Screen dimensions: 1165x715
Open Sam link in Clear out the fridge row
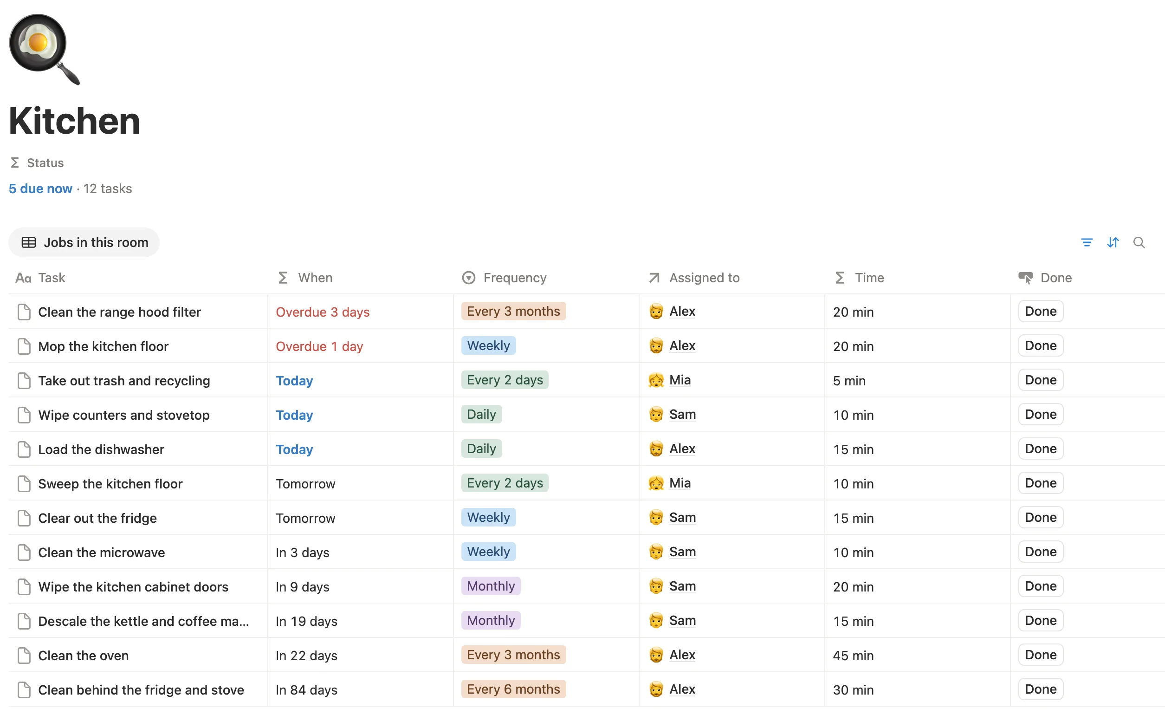(x=682, y=517)
